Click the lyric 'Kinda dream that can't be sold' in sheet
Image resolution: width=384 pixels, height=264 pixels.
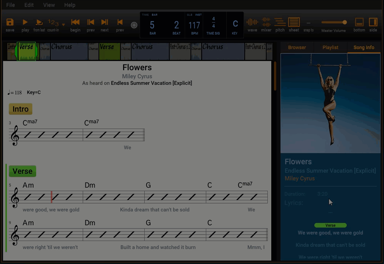coord(155,210)
